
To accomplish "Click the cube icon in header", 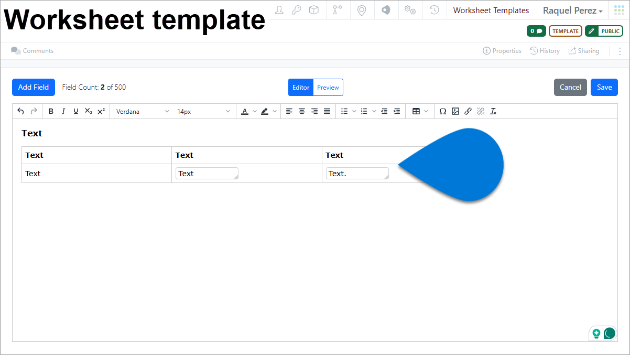I will click(314, 10).
